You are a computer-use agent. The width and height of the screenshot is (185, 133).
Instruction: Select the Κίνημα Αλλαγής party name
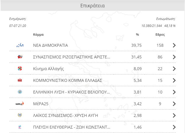click(x=48, y=69)
